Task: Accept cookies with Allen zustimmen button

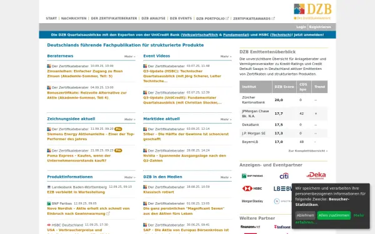Action: [x=334, y=215]
